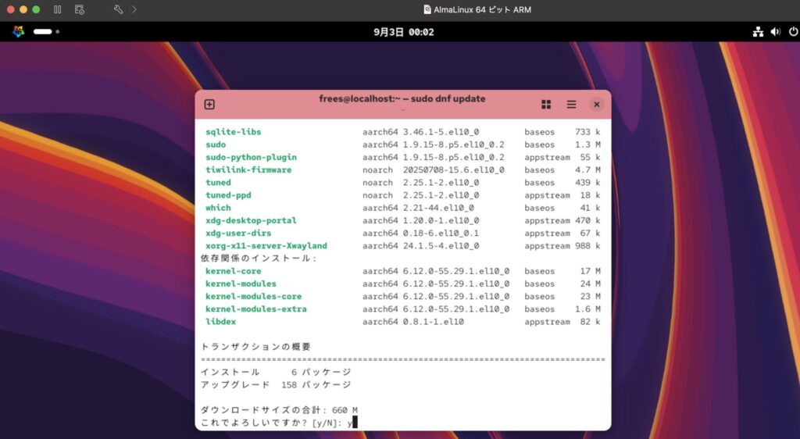
Task: Click the 依存関係のインストール line
Action: 259,258
